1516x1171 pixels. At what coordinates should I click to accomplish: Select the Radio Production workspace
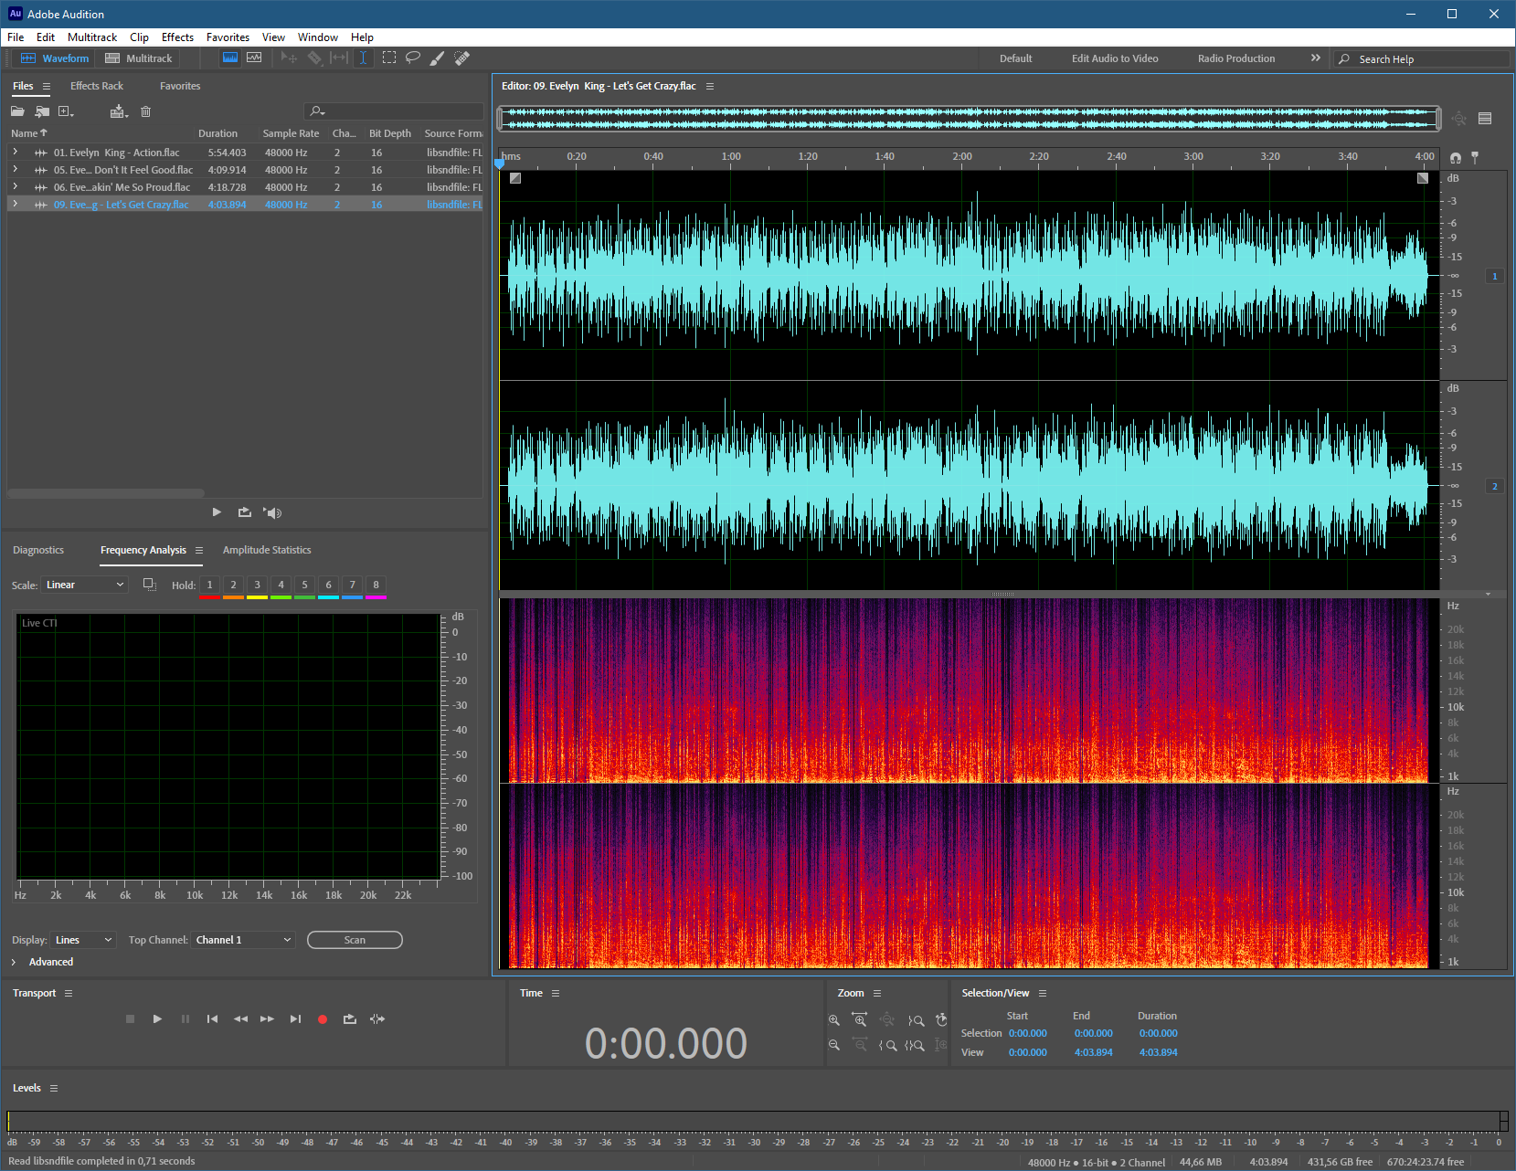pyautogui.click(x=1236, y=58)
